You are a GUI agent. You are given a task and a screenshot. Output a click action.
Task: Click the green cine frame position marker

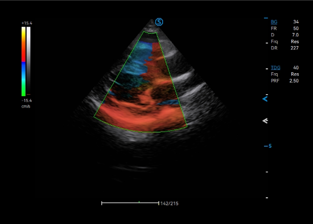pyautogui.click(x=139, y=202)
